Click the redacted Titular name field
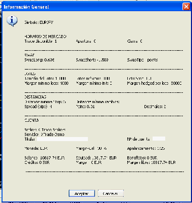This screenshot has height=203, width=192. tap(62, 139)
